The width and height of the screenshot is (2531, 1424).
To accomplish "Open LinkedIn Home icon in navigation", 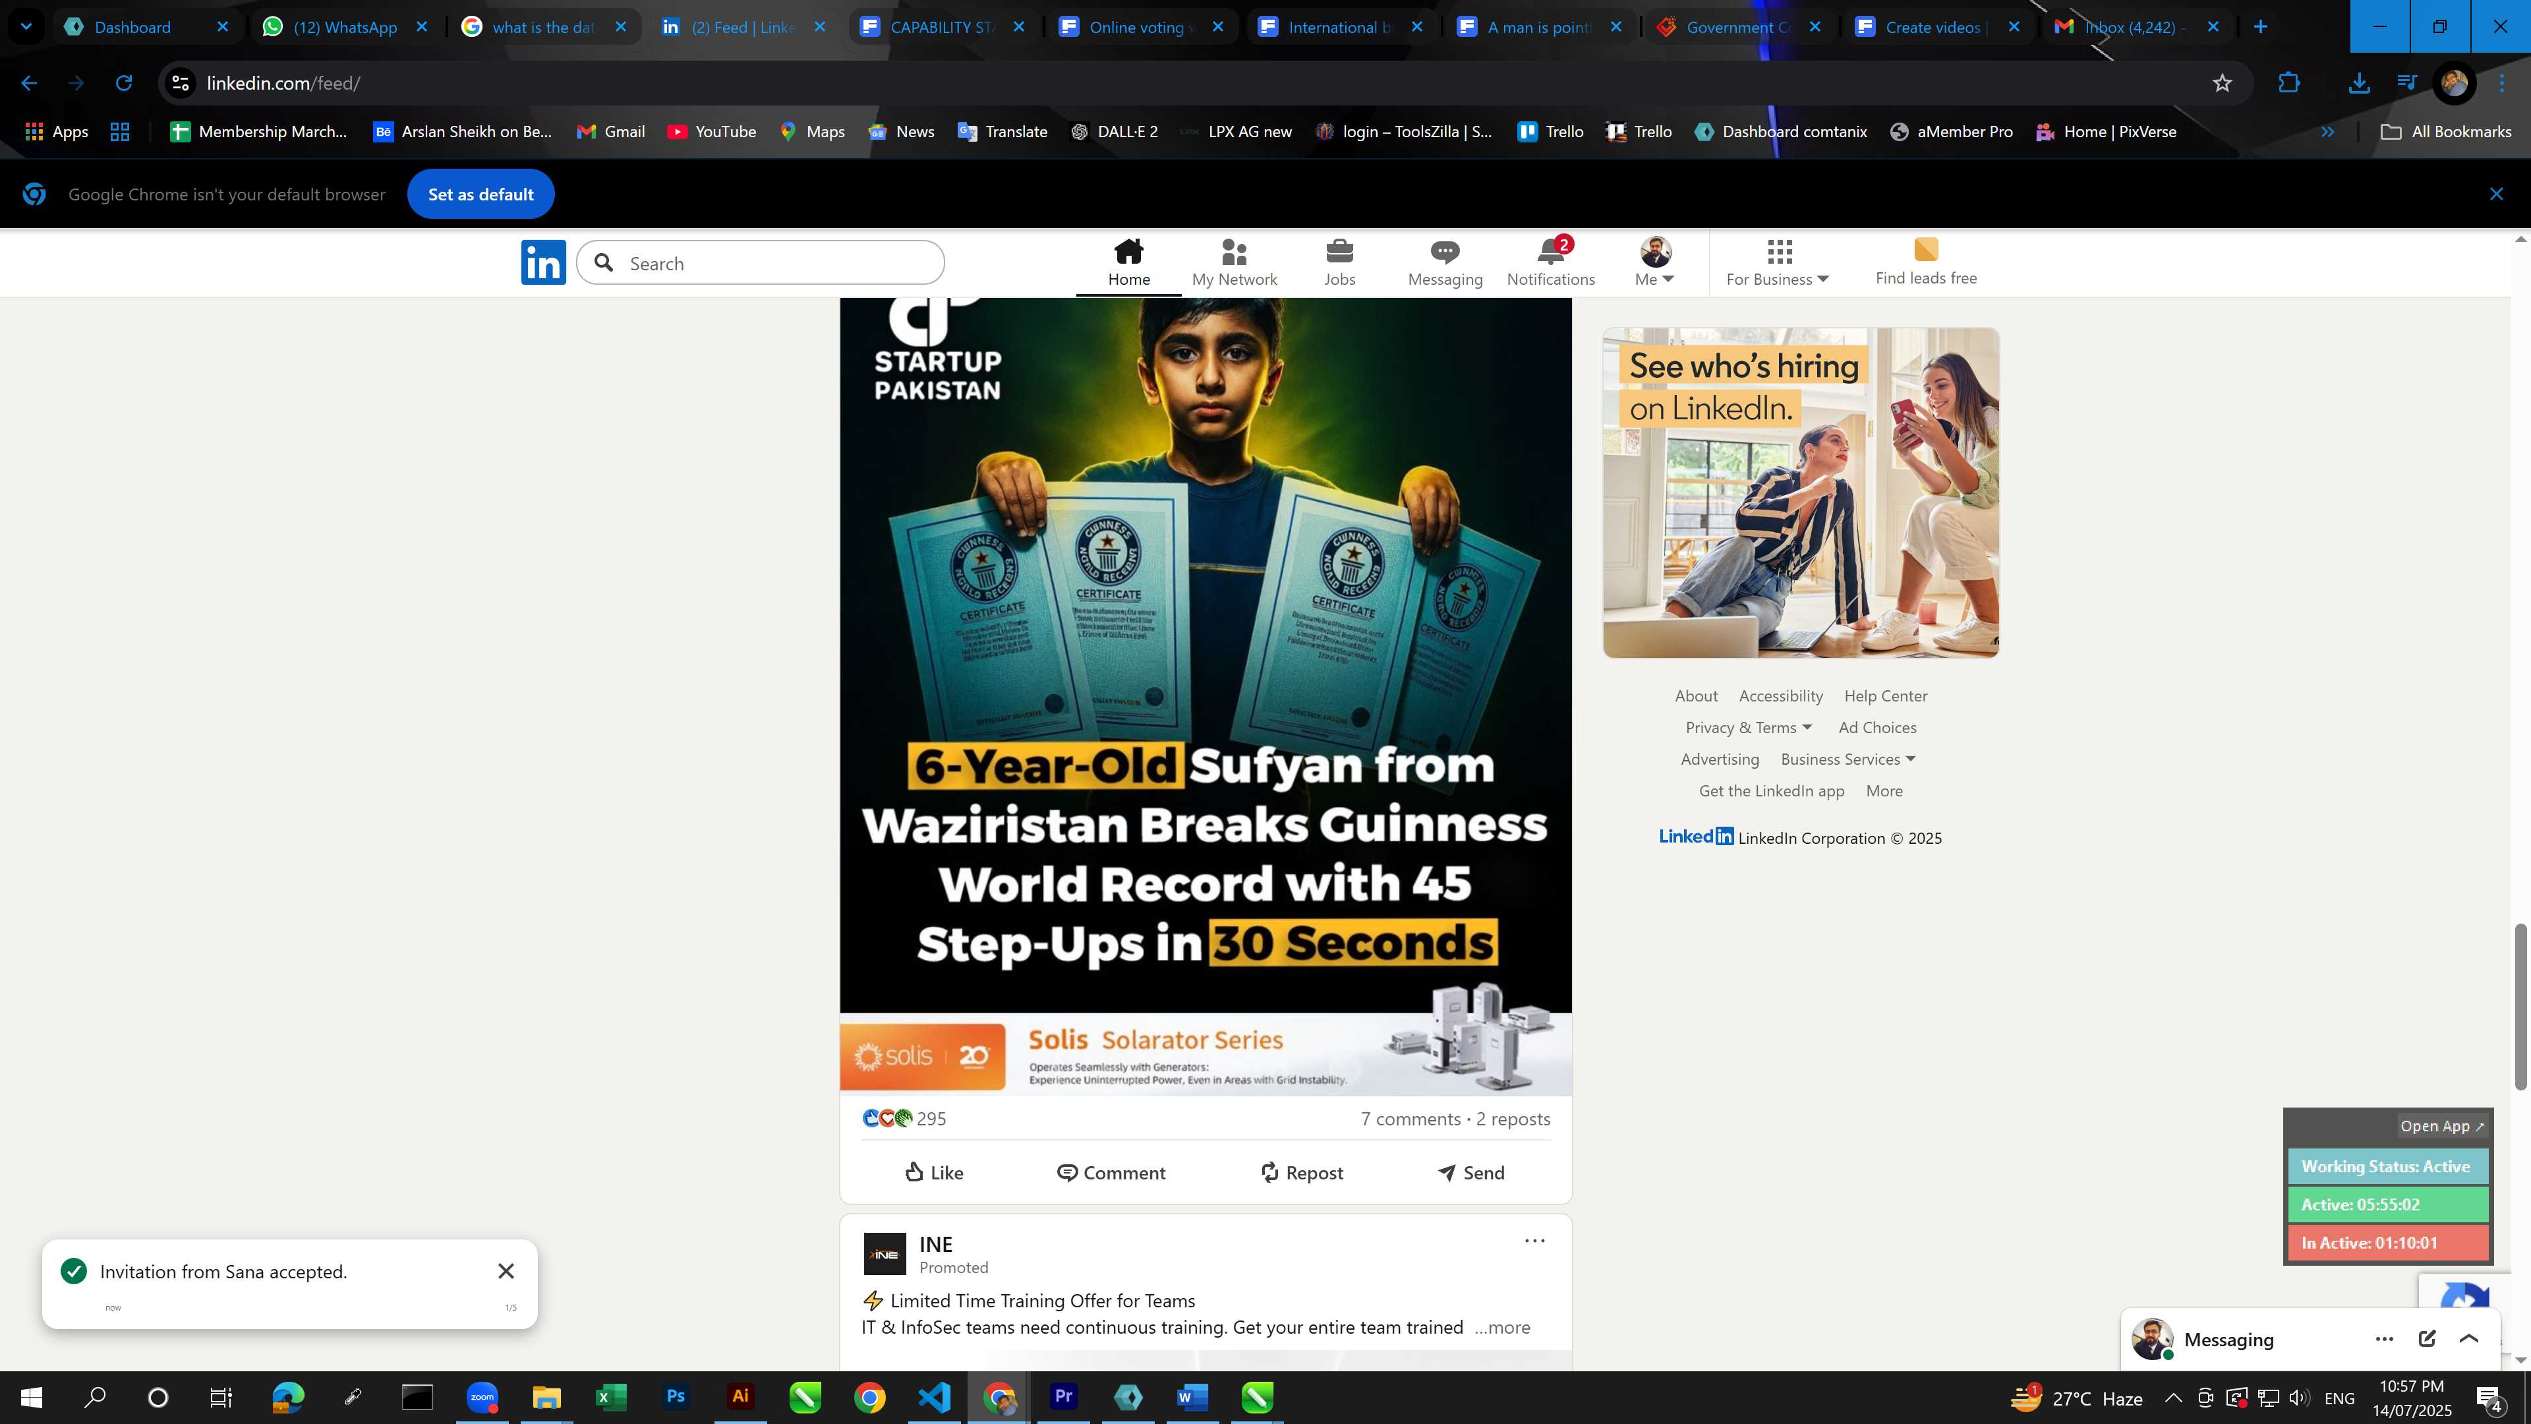I will click(1128, 262).
